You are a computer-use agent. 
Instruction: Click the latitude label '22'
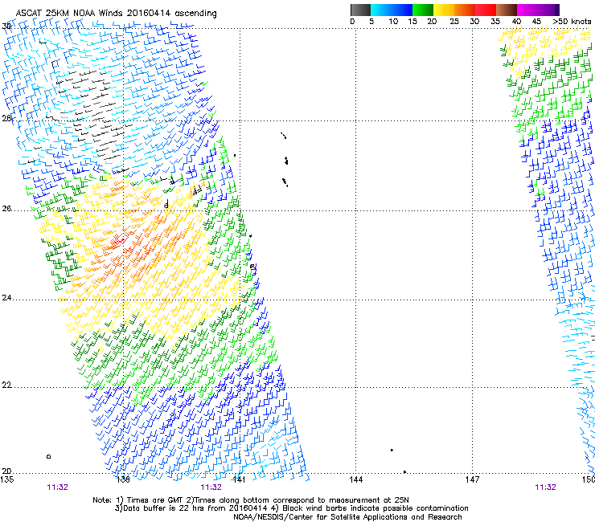pos(6,385)
